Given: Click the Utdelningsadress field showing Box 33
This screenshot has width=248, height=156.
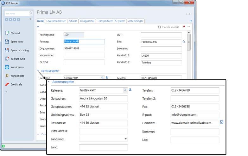Looking at the screenshot, I should point(103,115).
